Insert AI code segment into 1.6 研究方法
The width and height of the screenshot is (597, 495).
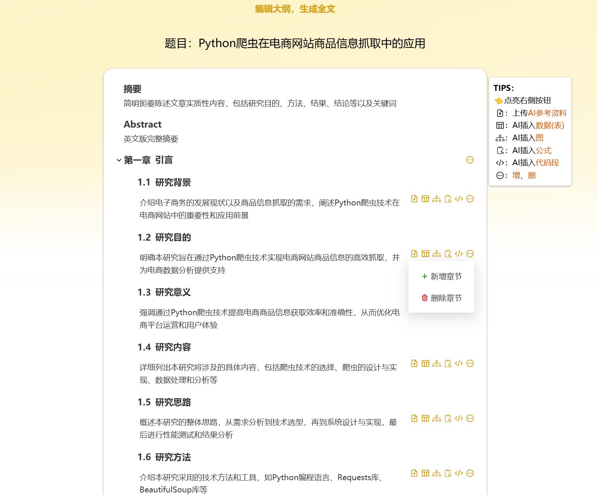459,473
